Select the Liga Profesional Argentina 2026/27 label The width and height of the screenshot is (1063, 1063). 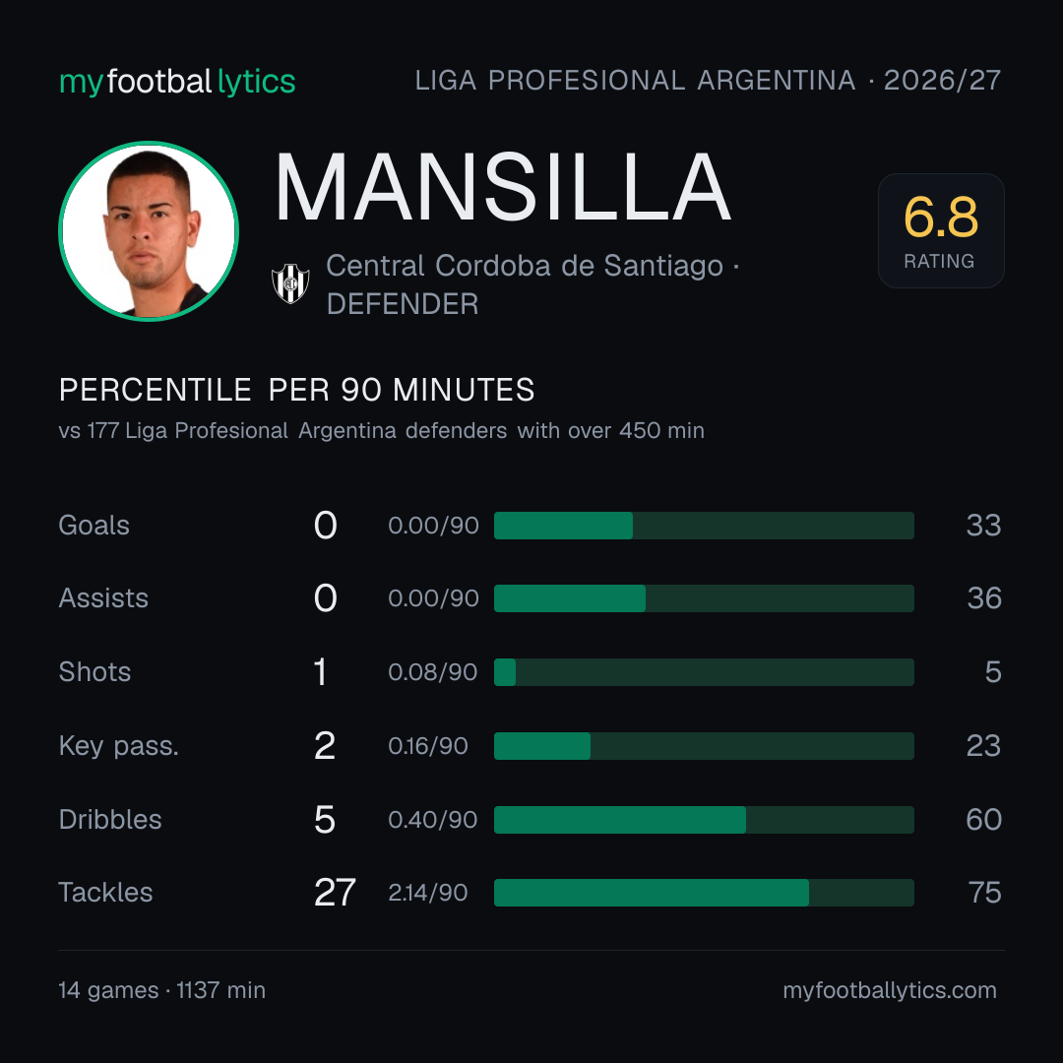(708, 81)
